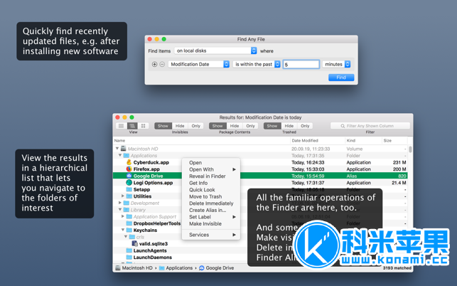457x286 pixels.
Task: Collapse the Keychains folder
Action: (123, 230)
